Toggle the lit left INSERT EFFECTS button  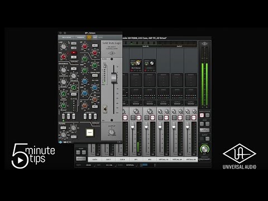click(x=202, y=116)
